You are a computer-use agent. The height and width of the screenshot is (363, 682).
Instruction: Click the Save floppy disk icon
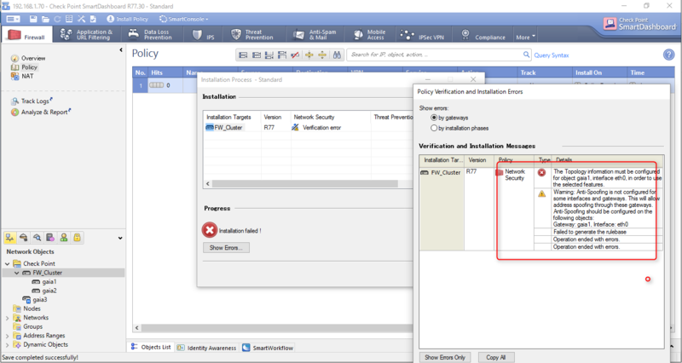tap(33, 19)
